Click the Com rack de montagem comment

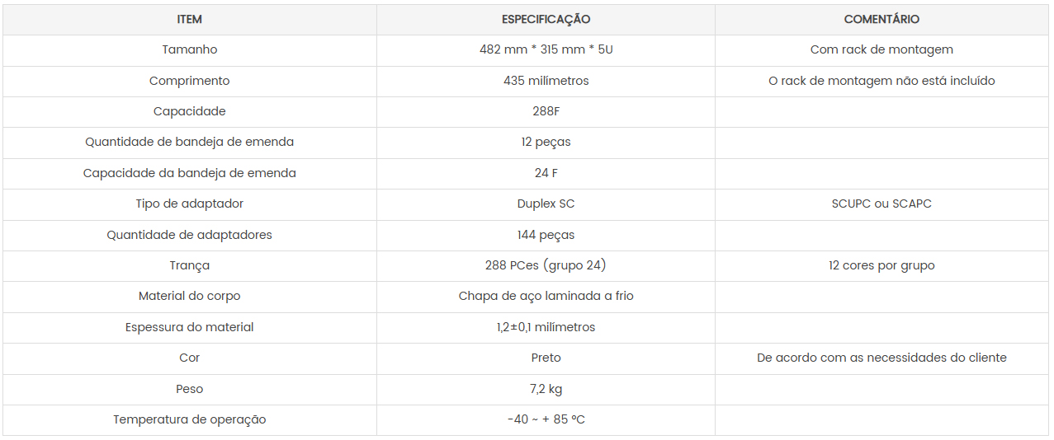click(x=881, y=49)
